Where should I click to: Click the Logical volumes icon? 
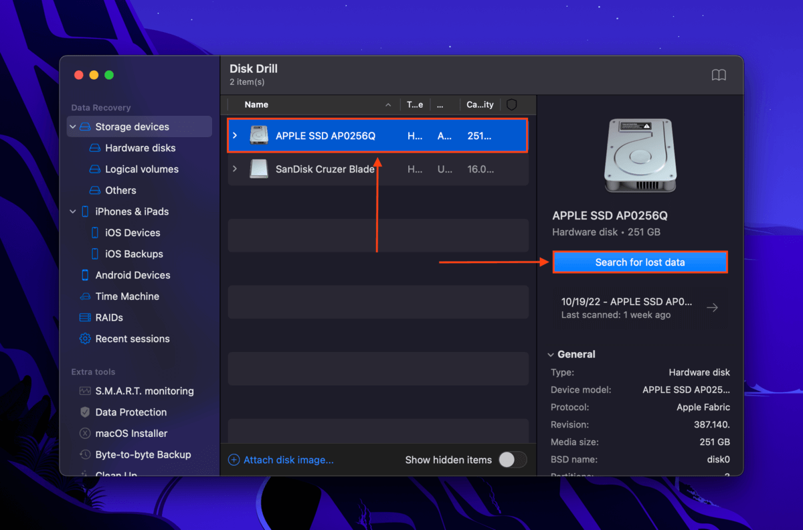95,169
